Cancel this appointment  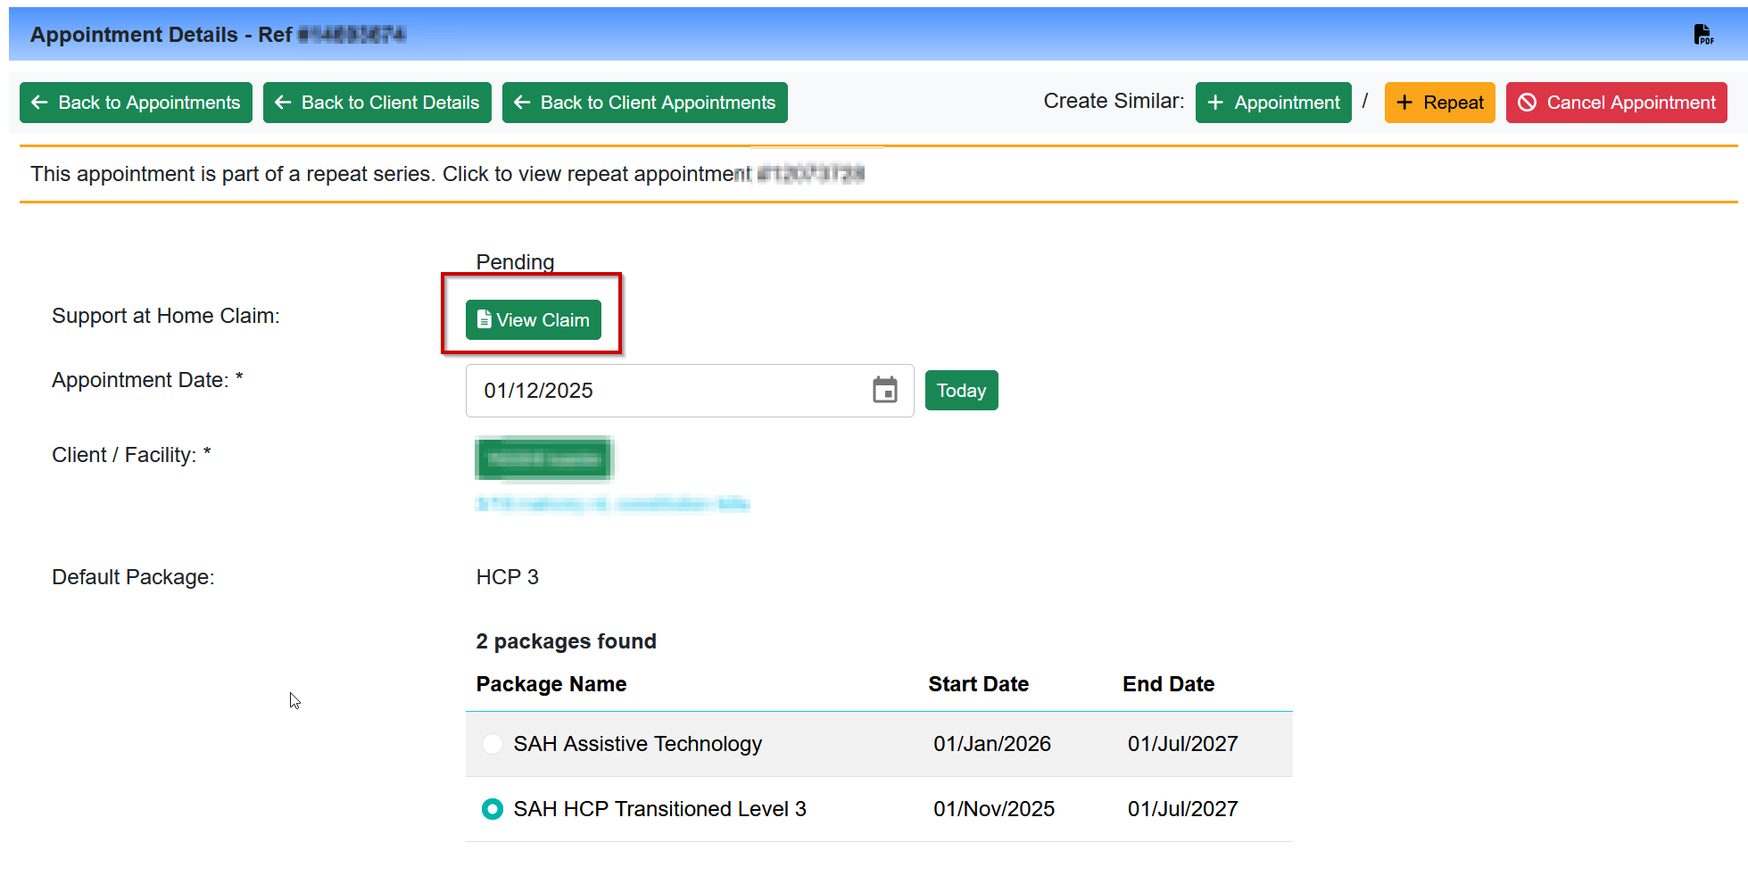point(1617,103)
